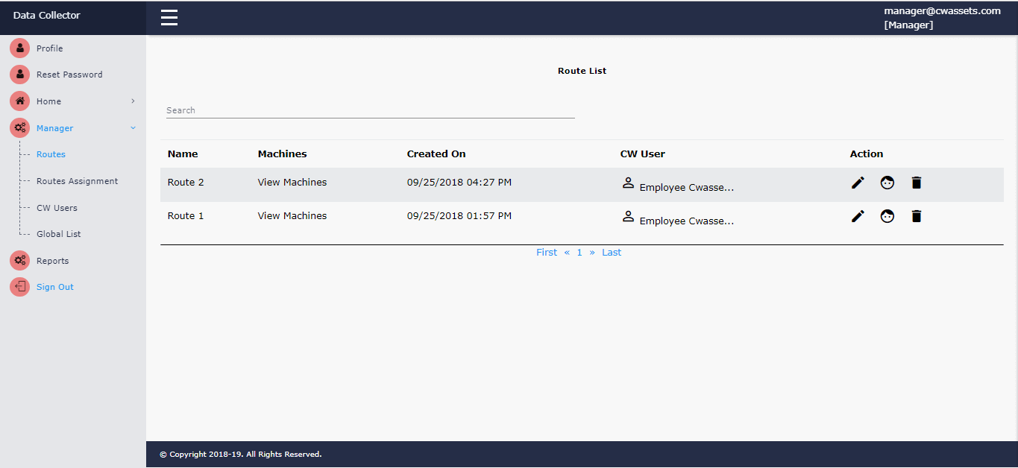
Task: Click the Profile person icon
Action: [x=20, y=48]
